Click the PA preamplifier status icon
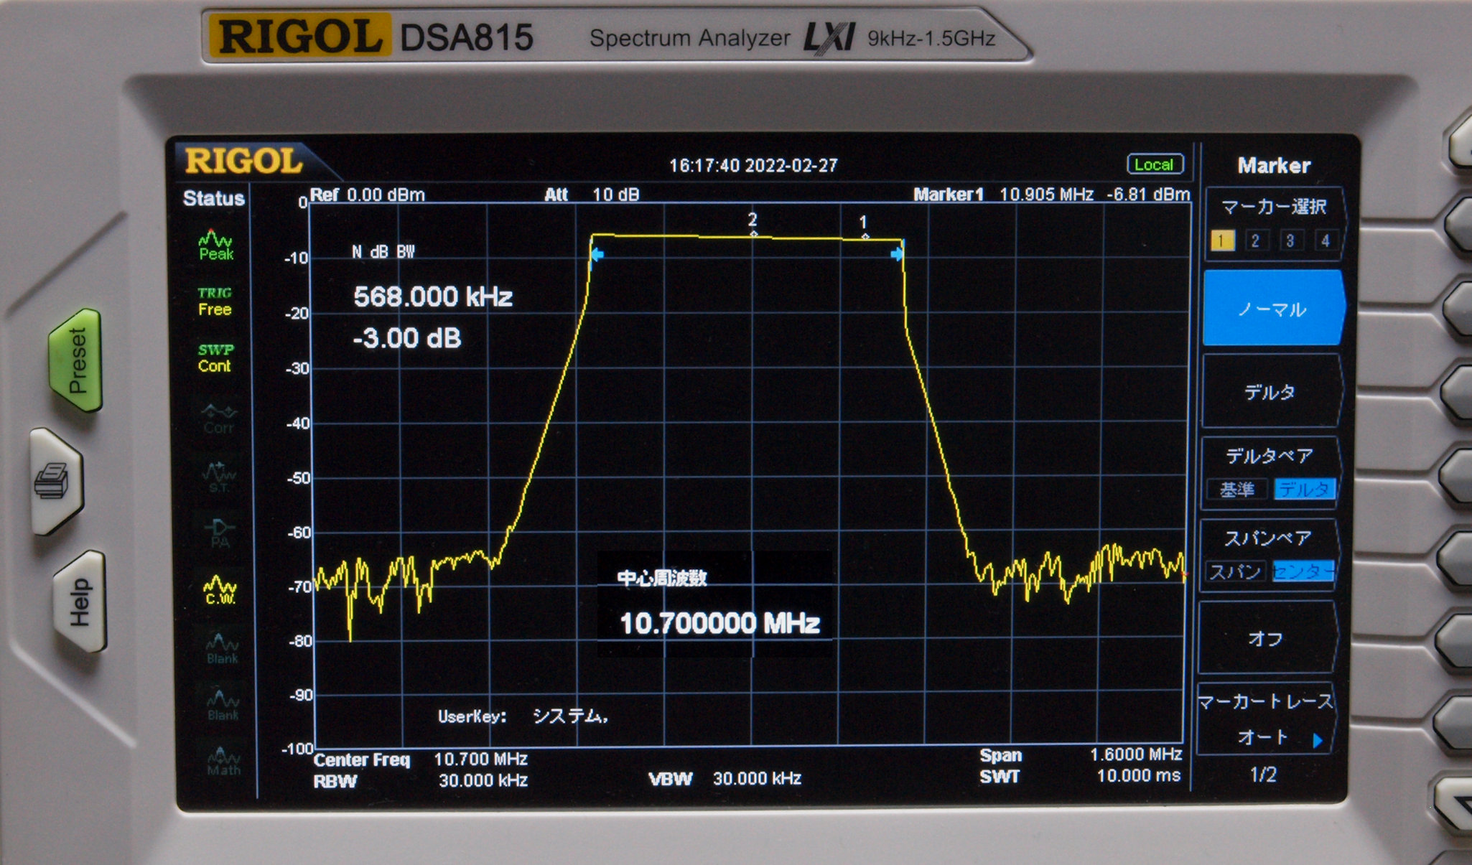This screenshot has height=865, width=1472. coord(219,533)
